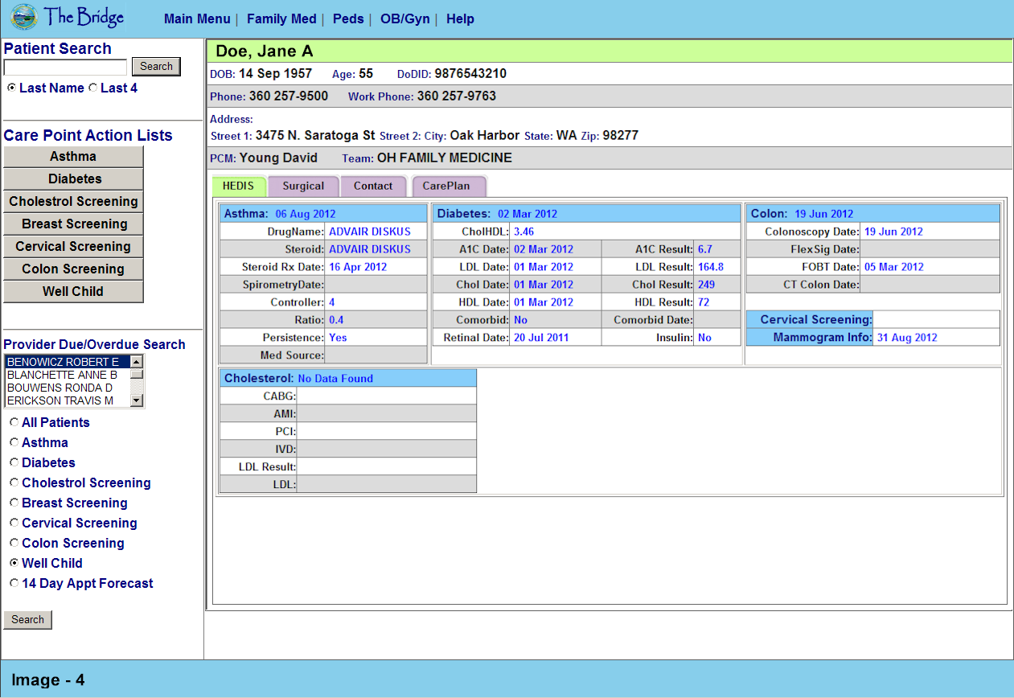
Task: Click Asthma date 06 Aug 2012
Action: (x=306, y=214)
